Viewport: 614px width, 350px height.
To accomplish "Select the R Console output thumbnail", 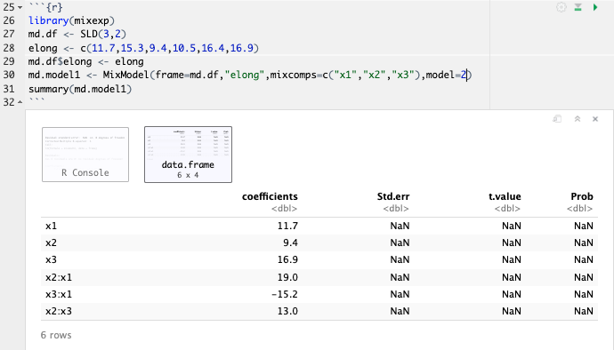I will (85, 155).
